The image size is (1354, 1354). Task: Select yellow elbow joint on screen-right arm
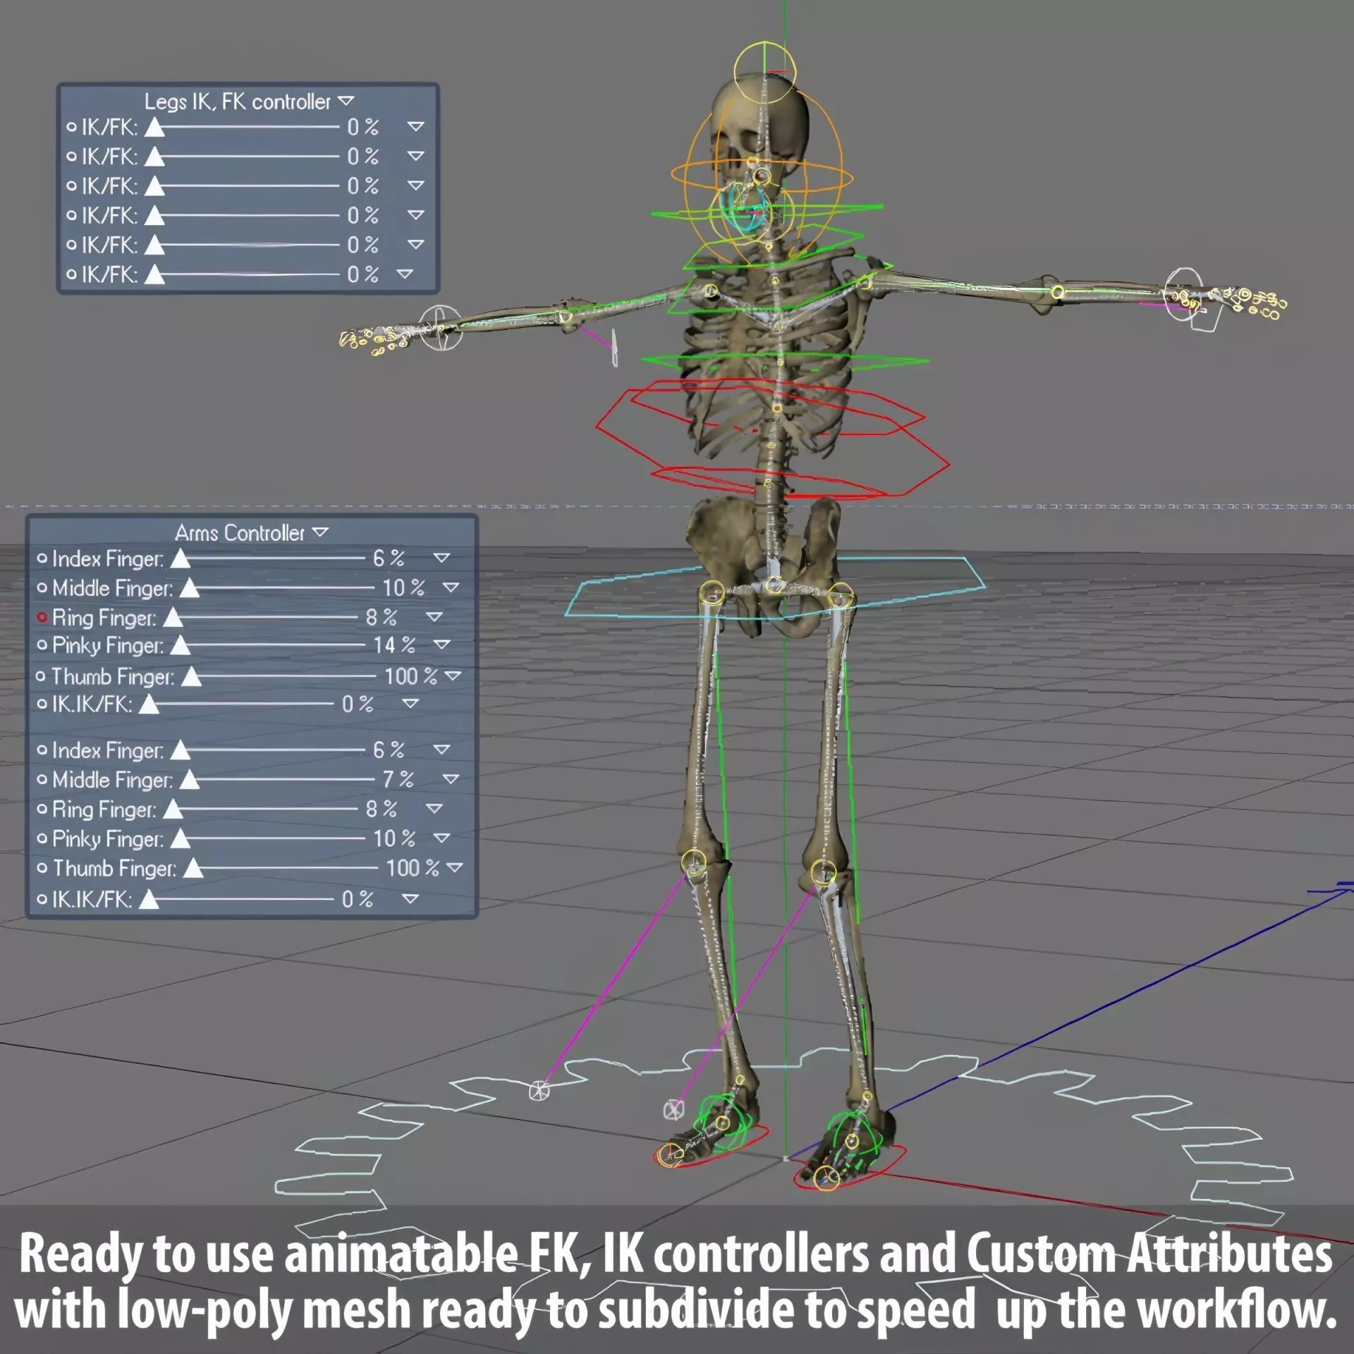1056,292
